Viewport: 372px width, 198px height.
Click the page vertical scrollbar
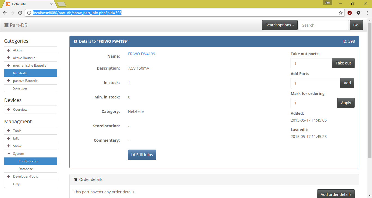click(x=370, y=90)
